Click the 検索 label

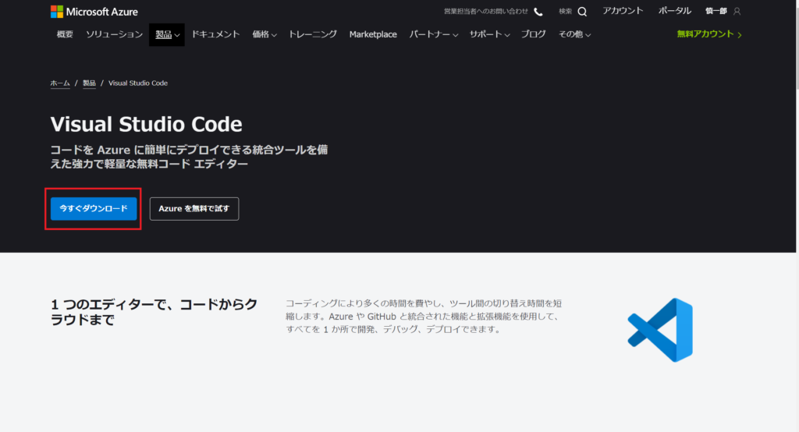click(x=565, y=11)
